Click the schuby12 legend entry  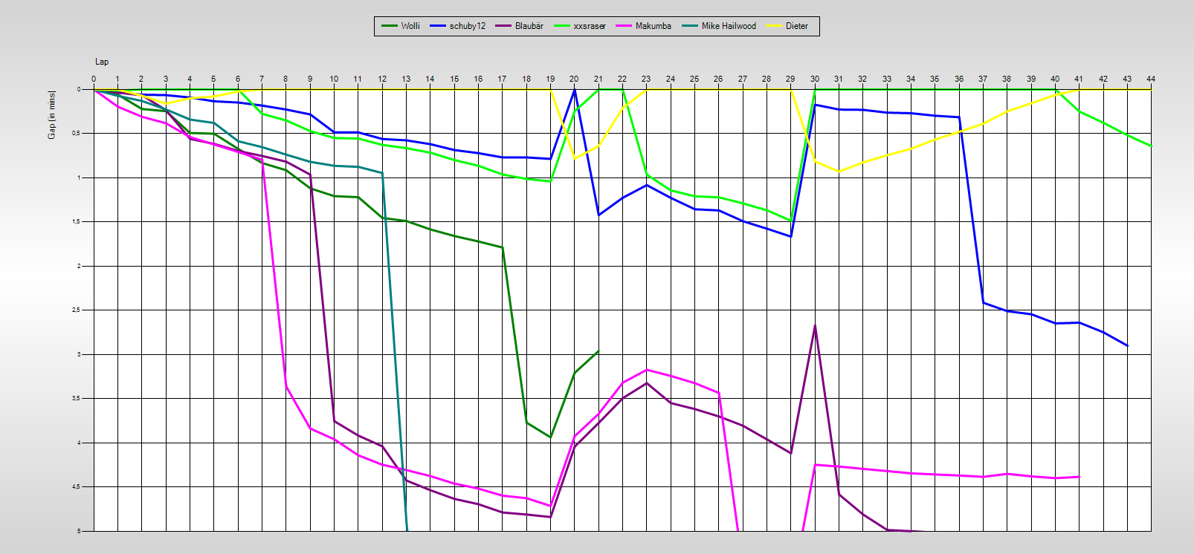coord(457,26)
